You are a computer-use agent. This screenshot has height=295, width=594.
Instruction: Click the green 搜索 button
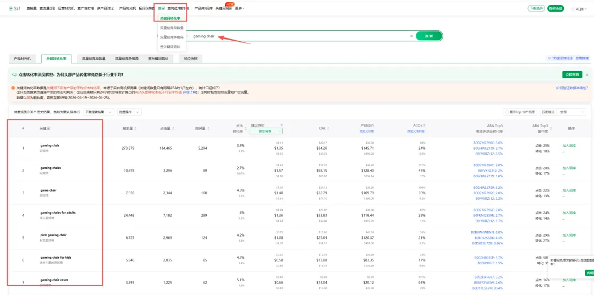429,36
